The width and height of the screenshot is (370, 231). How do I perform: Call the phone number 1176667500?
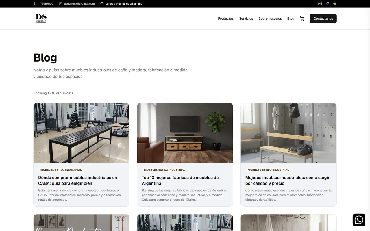(46, 4)
